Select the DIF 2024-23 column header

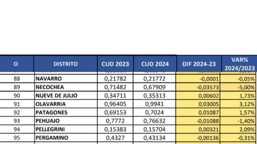point(199,64)
